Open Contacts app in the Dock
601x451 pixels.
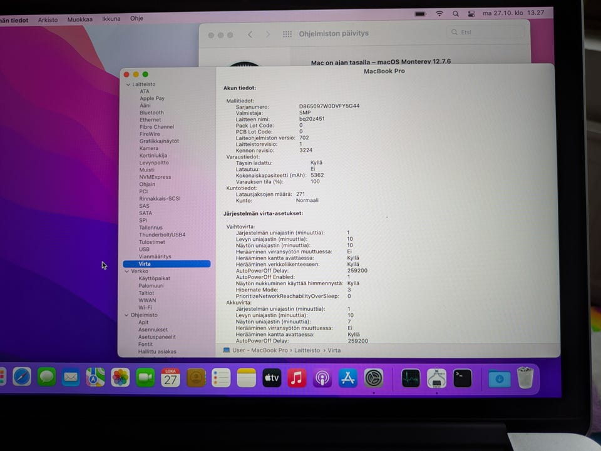click(196, 378)
